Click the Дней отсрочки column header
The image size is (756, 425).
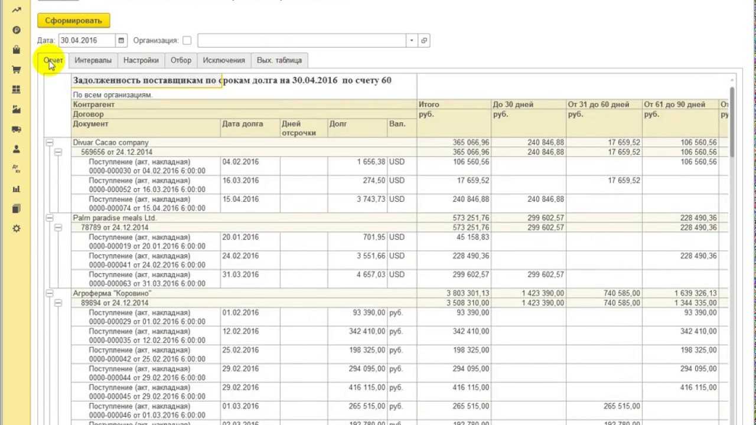tap(304, 128)
